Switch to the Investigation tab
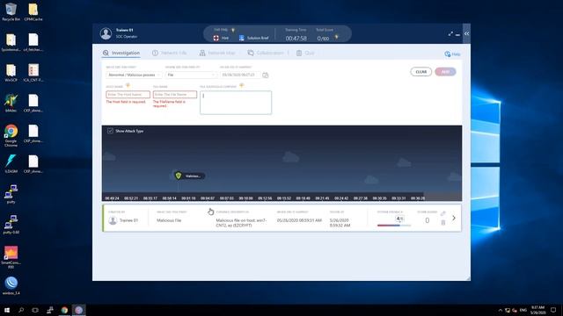 pos(121,53)
